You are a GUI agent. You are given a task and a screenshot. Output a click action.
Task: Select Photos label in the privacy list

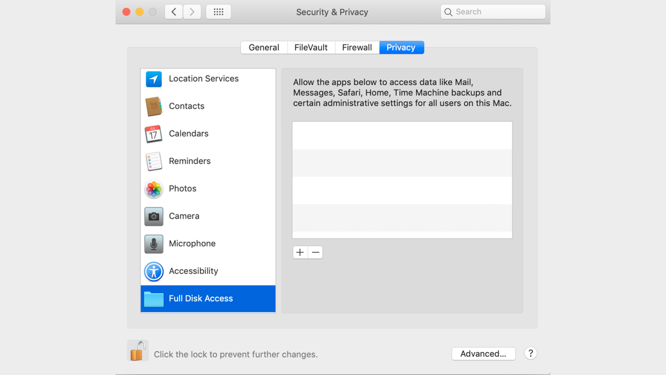(183, 189)
